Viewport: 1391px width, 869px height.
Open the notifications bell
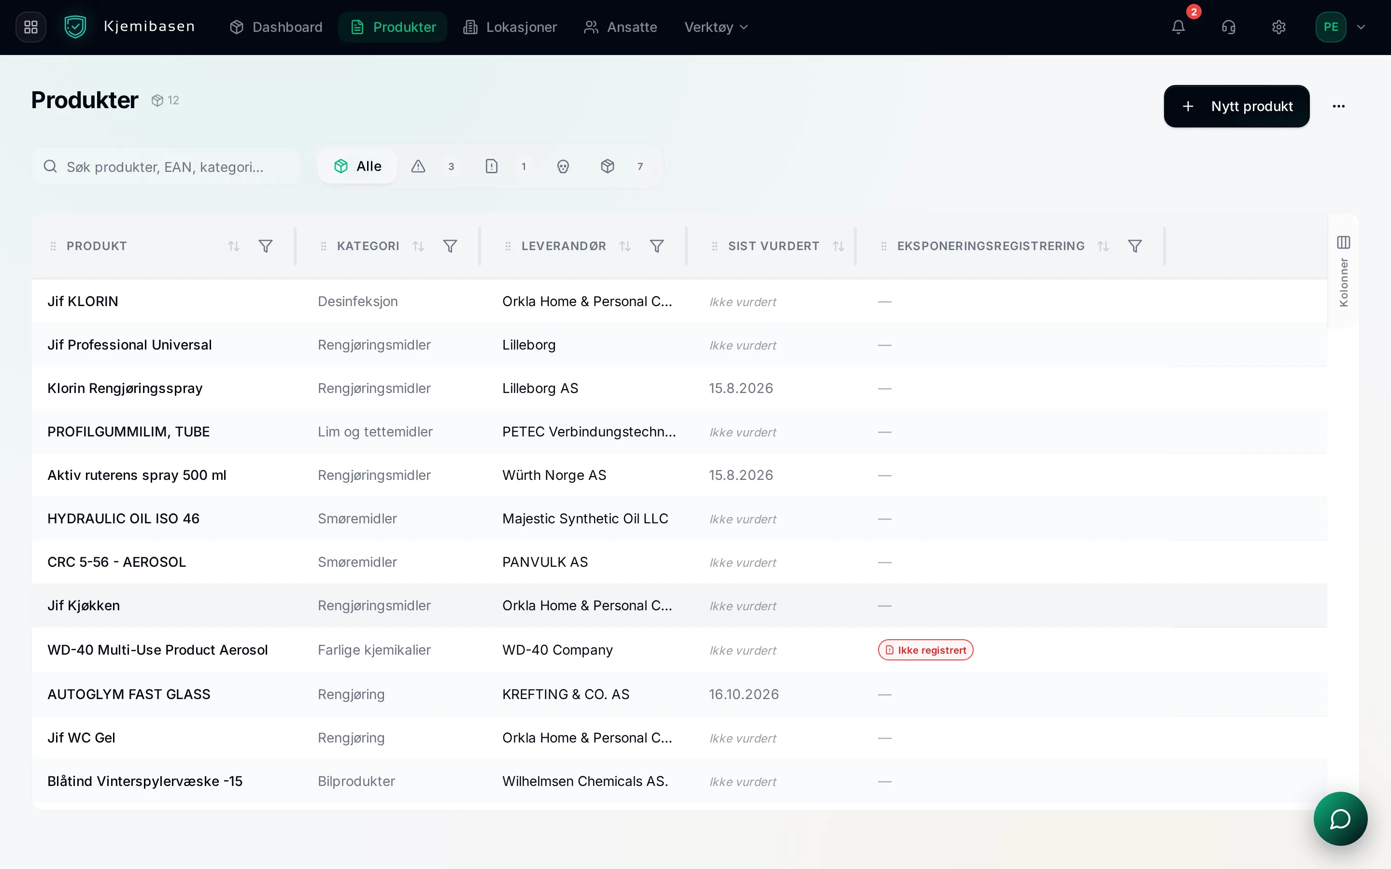[x=1178, y=27]
